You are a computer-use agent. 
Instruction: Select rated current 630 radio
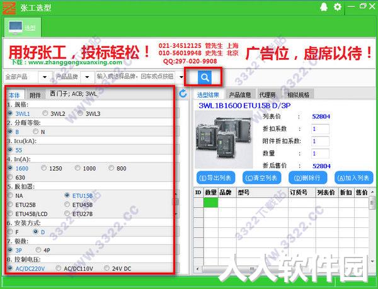[10, 177]
